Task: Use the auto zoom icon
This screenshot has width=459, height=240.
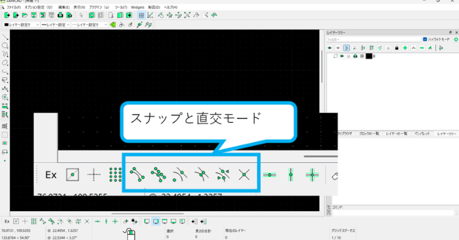Action: (x=187, y=15)
